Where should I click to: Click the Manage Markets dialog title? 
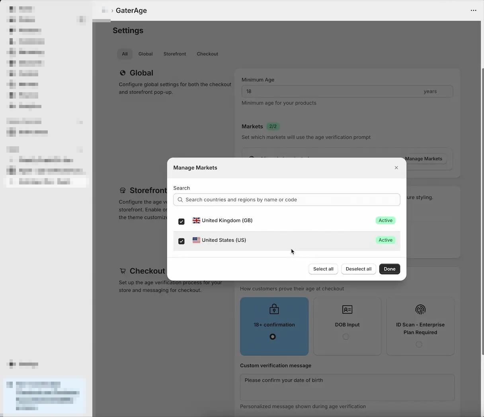tap(195, 168)
